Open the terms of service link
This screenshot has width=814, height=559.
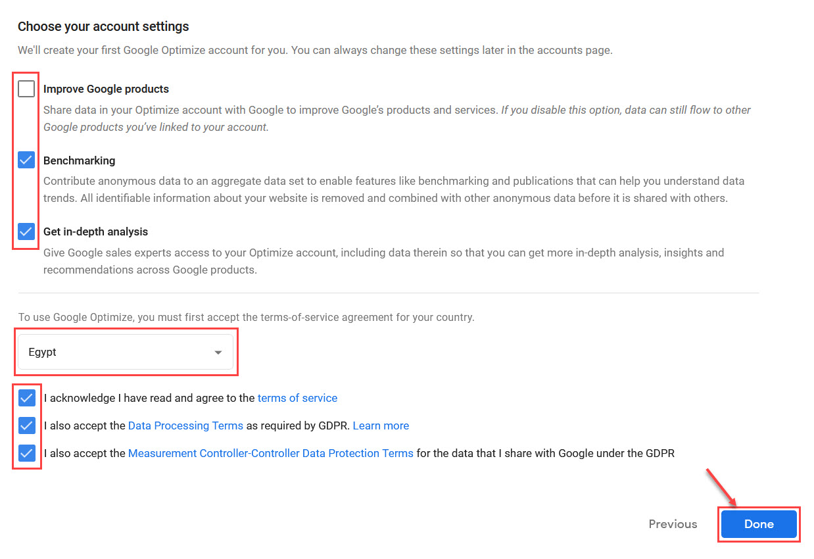click(x=297, y=398)
